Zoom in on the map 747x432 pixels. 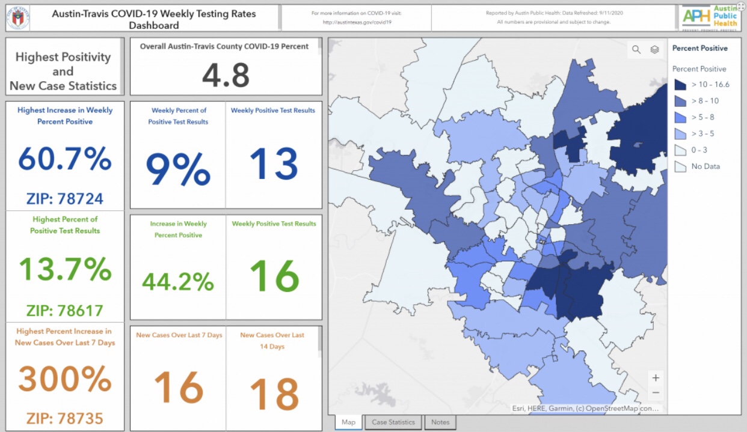[x=656, y=378]
